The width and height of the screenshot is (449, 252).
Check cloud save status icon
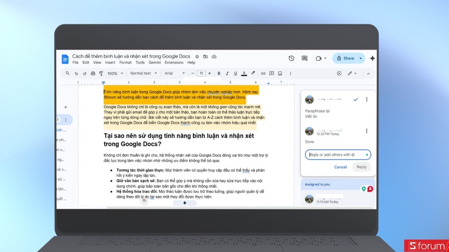[x=214, y=56]
